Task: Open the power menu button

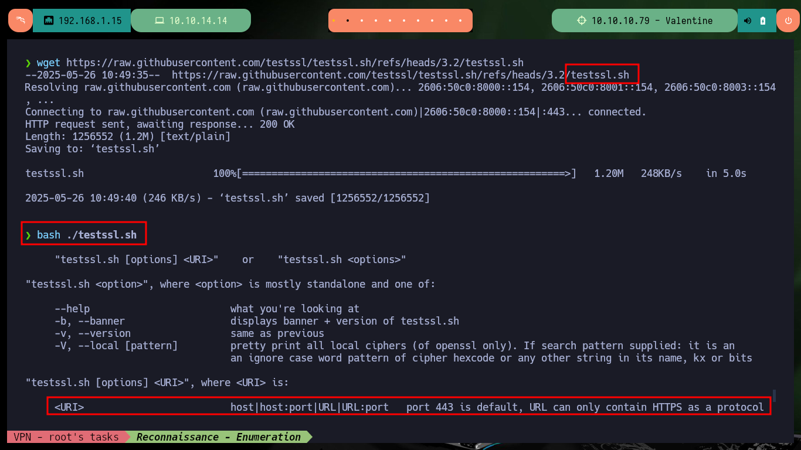Action: (788, 21)
